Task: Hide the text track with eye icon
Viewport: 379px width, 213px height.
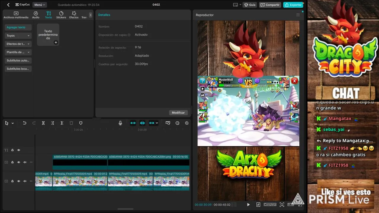Action: (x=19, y=150)
